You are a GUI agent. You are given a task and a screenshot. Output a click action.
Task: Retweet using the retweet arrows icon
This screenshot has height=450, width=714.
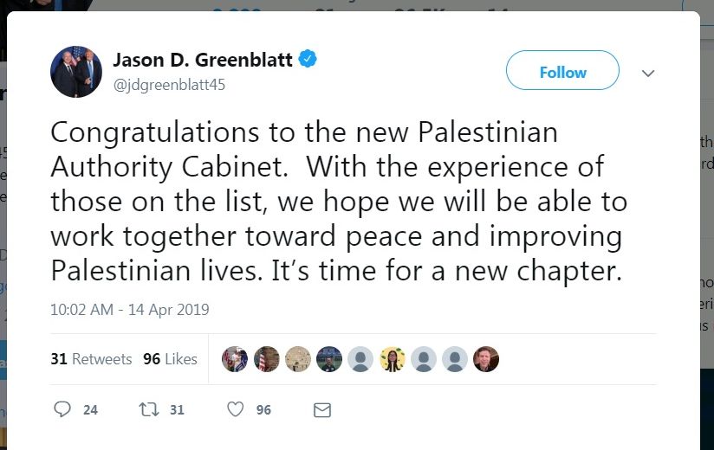[149, 409]
